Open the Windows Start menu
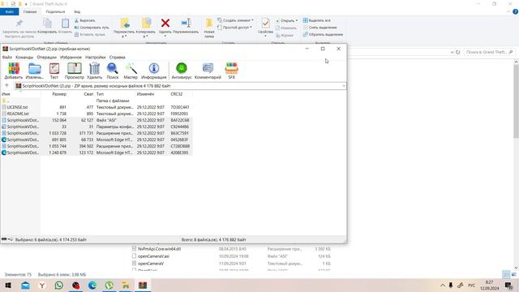519x292 pixels. coord(8,285)
